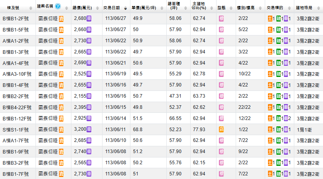Click purple 車 target icon in B棟B1-12F號 row
Viewport: 323px width, 179px height.
[x=286, y=118]
